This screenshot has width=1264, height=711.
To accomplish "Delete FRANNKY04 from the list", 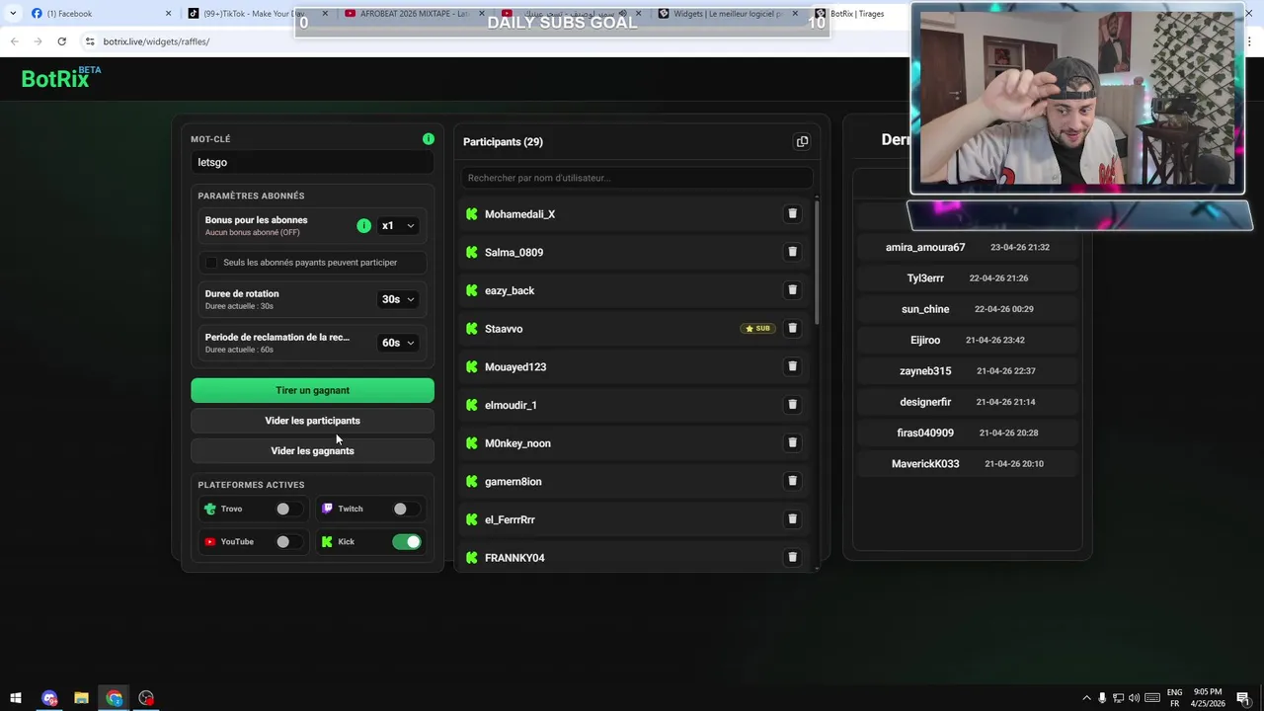I will [792, 557].
